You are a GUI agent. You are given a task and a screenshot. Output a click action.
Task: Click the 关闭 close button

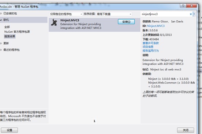pos(186,130)
